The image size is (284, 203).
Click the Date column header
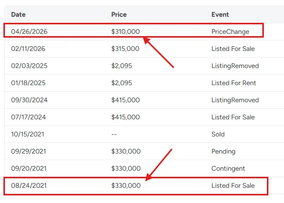(18, 14)
